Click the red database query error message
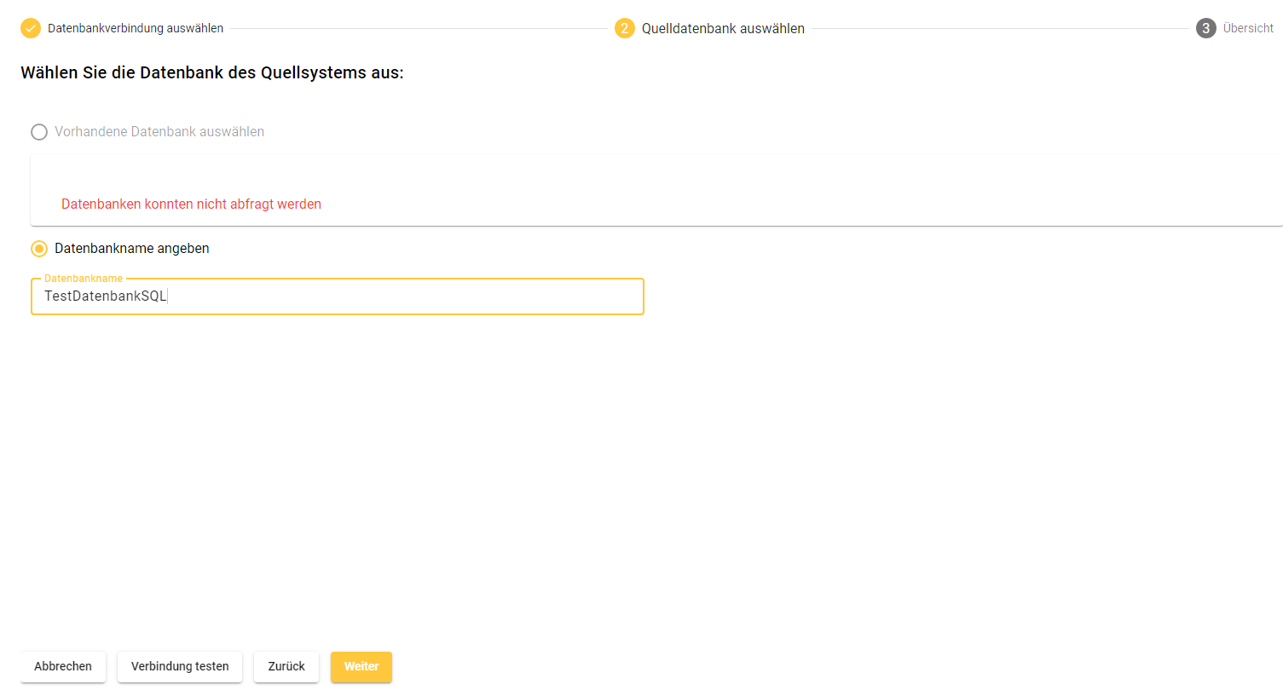This screenshot has width=1283, height=696. (191, 204)
